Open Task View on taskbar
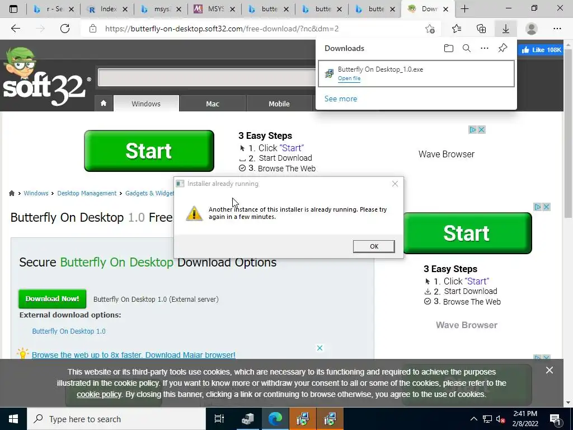 (x=219, y=419)
